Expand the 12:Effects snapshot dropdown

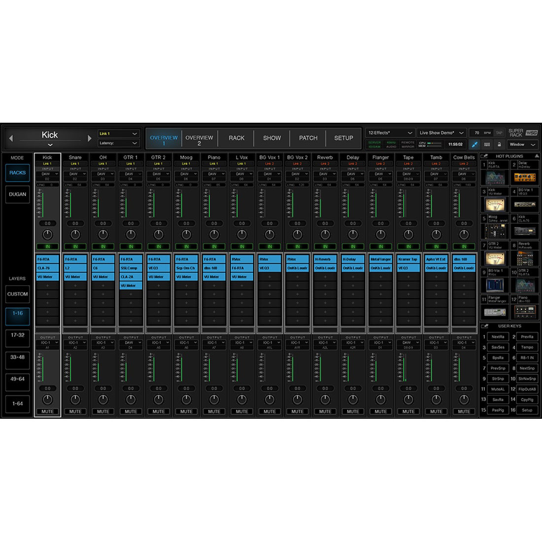click(x=390, y=133)
